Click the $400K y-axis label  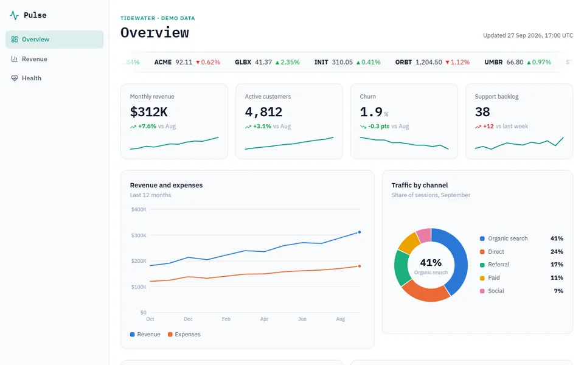pos(139,210)
